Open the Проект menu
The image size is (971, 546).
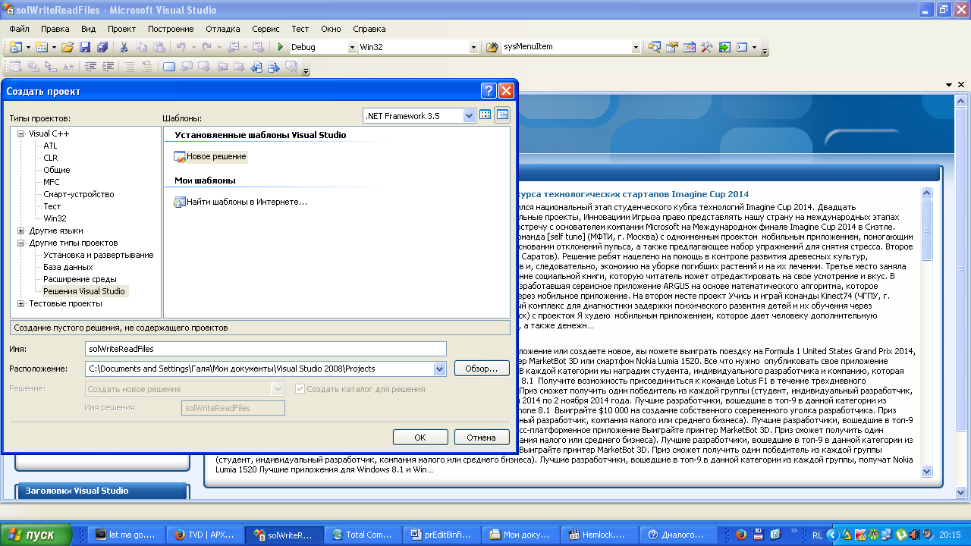click(x=121, y=29)
